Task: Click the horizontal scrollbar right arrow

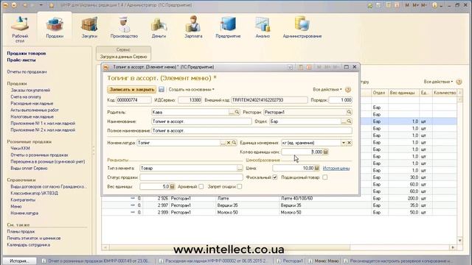Action: [453, 247]
